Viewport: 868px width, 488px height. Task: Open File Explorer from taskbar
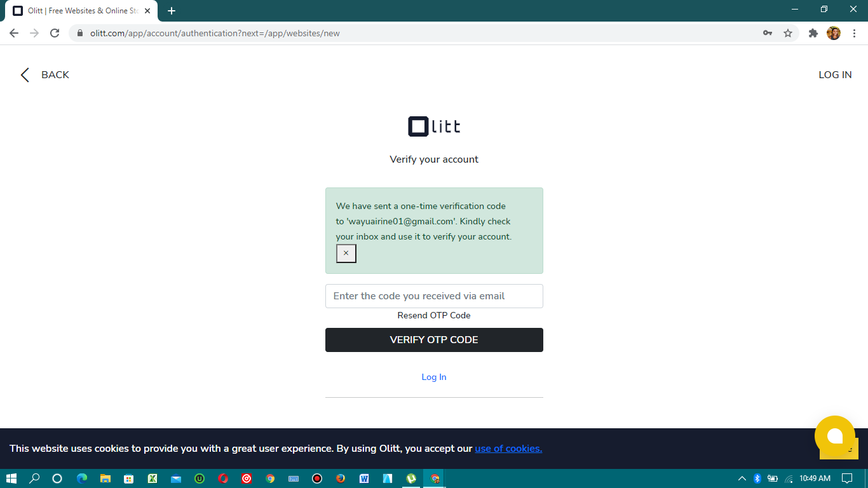tap(105, 478)
